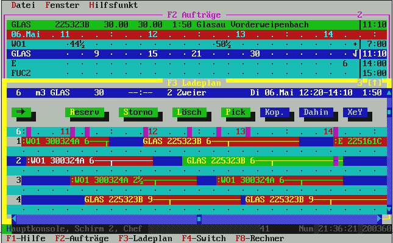Click F1-Hilfe in the bottom key bar

pyautogui.click(x=26, y=239)
